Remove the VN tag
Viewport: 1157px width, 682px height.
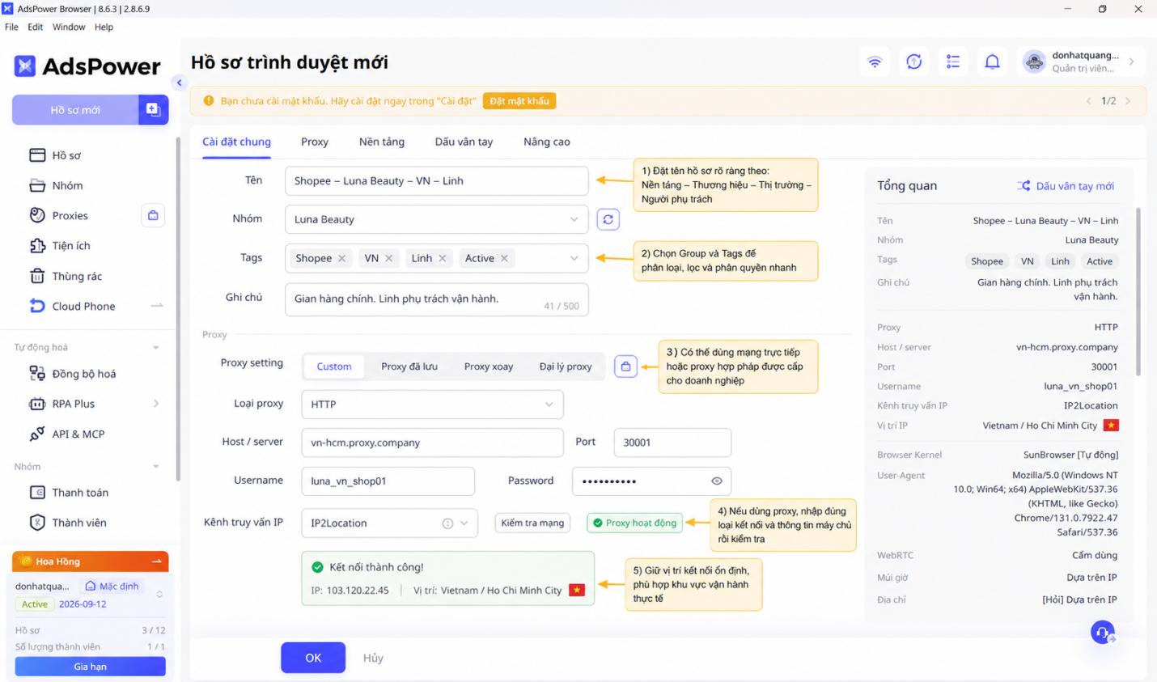[389, 259]
